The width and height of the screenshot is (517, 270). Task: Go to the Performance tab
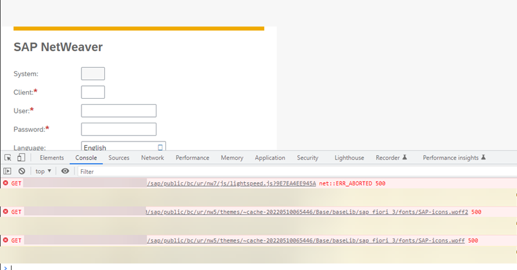tap(192, 158)
